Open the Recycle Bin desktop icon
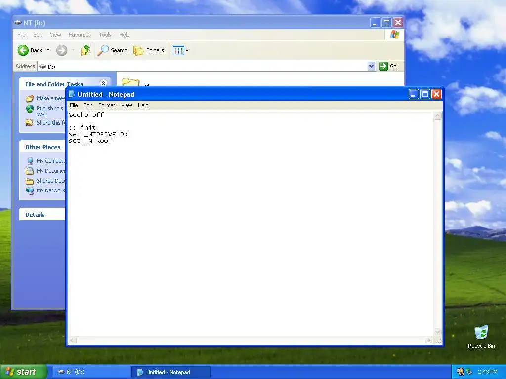The image size is (506, 379). 481,337
